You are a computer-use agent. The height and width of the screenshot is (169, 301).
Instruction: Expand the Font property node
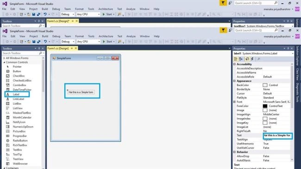234,102
